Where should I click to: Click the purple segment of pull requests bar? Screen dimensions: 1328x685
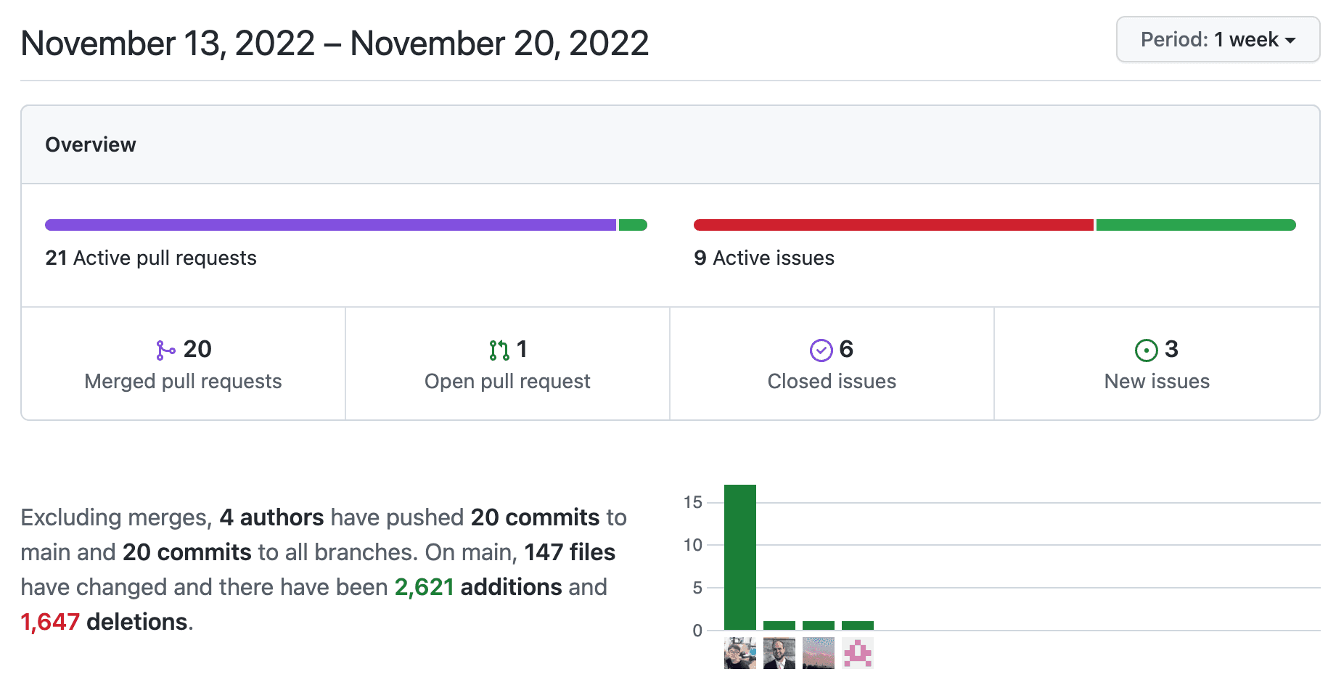point(330,225)
